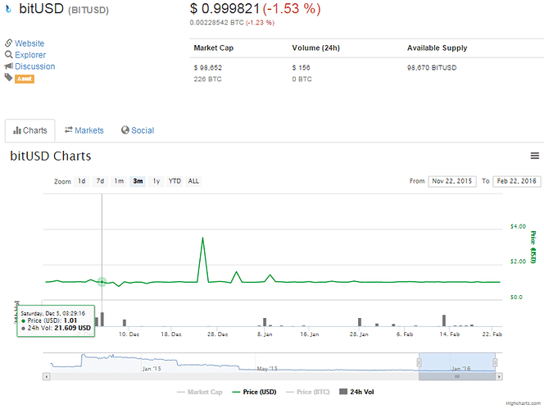
Task: Open the Explorer link
Action: (30, 55)
